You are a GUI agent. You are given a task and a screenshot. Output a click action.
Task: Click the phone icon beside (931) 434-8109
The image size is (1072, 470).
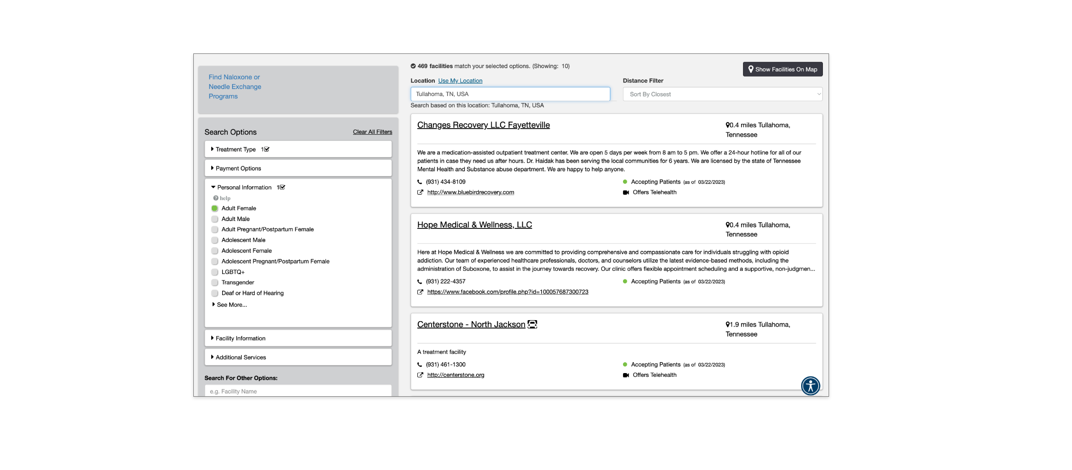coord(420,182)
